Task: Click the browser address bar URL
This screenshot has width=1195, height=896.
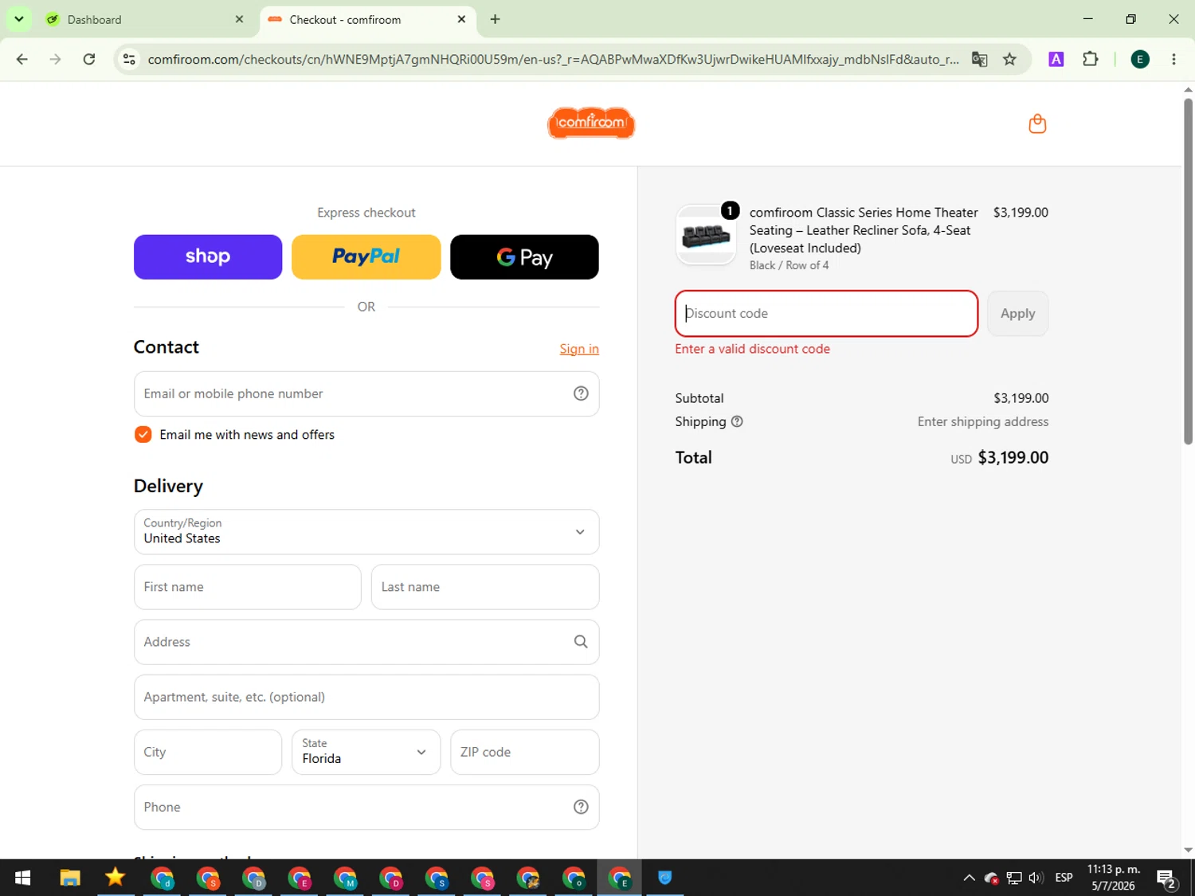Action: pyautogui.click(x=554, y=59)
